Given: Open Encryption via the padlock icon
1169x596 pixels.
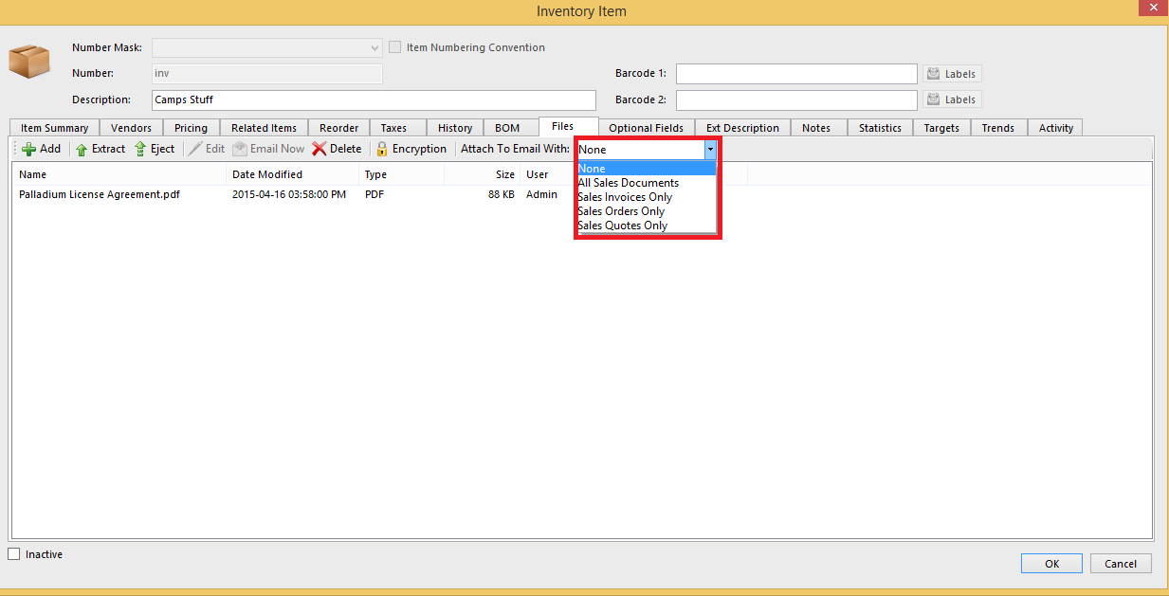Looking at the screenshot, I should pyautogui.click(x=382, y=149).
